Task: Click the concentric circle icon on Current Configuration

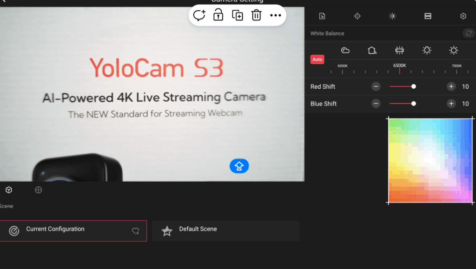Action: pyautogui.click(x=14, y=231)
